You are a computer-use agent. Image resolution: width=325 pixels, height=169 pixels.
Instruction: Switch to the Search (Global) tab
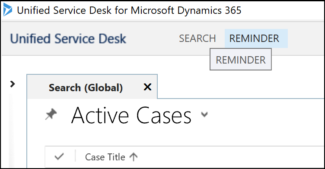[x=86, y=87]
